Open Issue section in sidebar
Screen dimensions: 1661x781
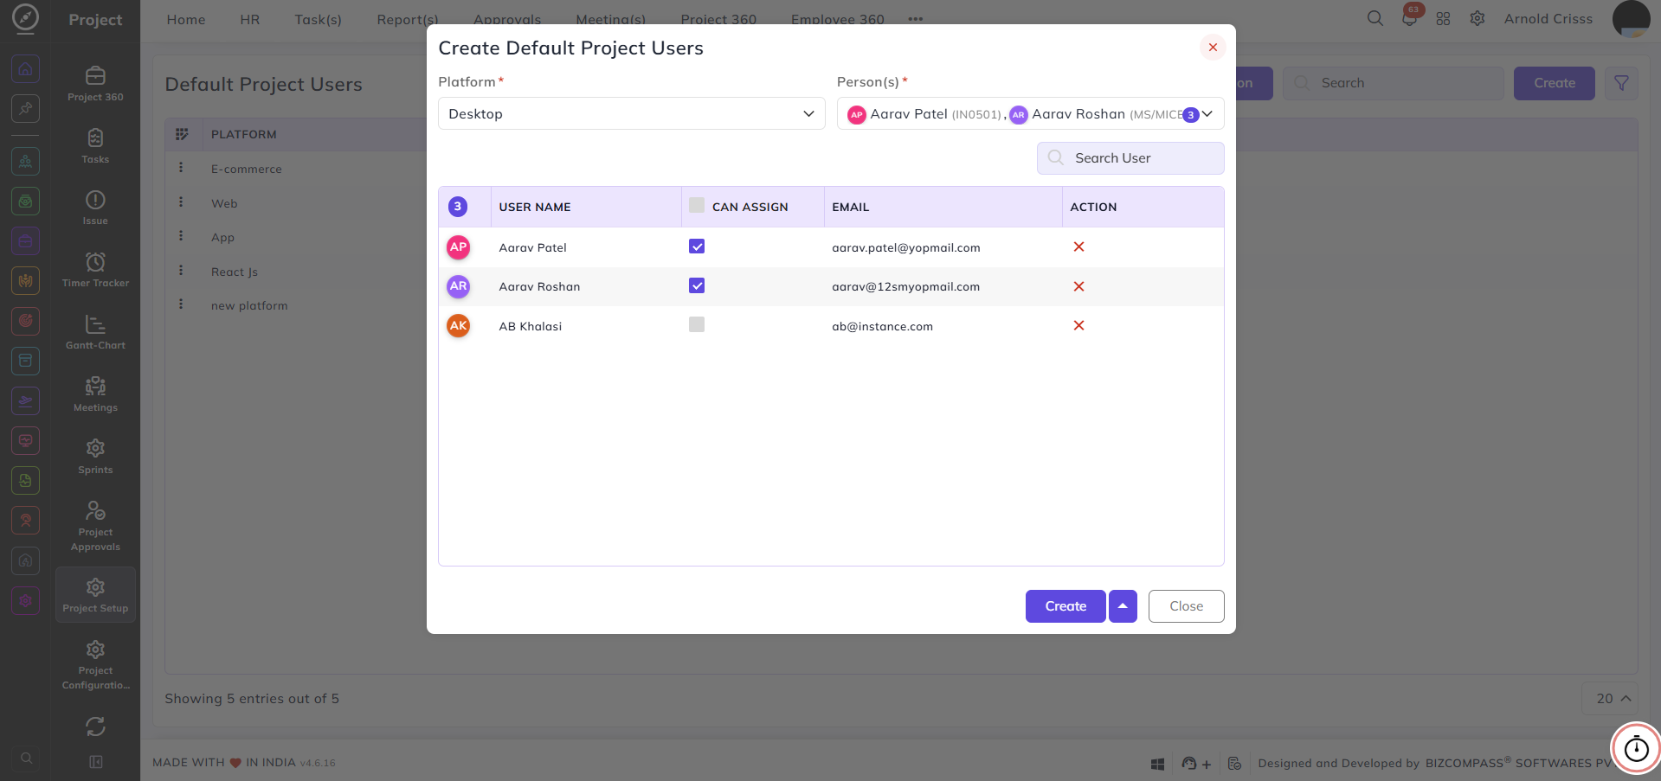click(x=95, y=208)
